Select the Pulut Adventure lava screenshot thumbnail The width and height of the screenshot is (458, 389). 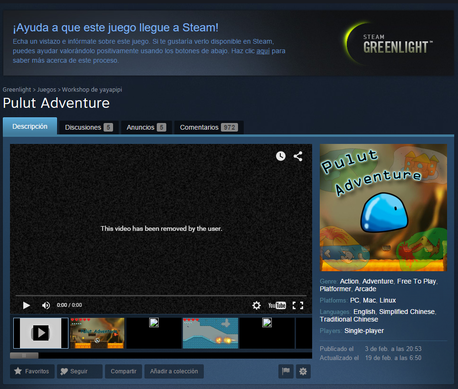coord(97,333)
